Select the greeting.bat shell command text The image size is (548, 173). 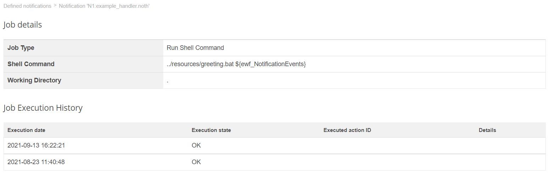236,64
